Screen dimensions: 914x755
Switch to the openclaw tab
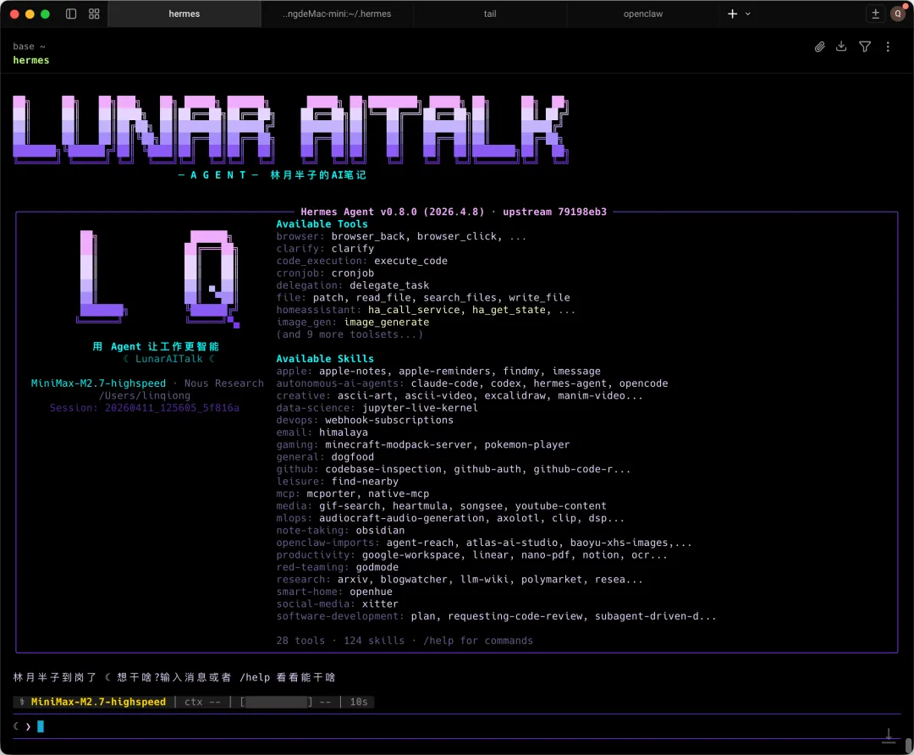[643, 14]
